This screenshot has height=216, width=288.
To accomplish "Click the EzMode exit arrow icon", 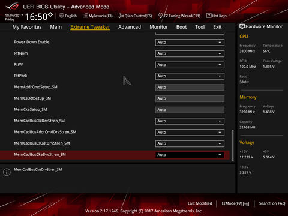I will point(247,204).
